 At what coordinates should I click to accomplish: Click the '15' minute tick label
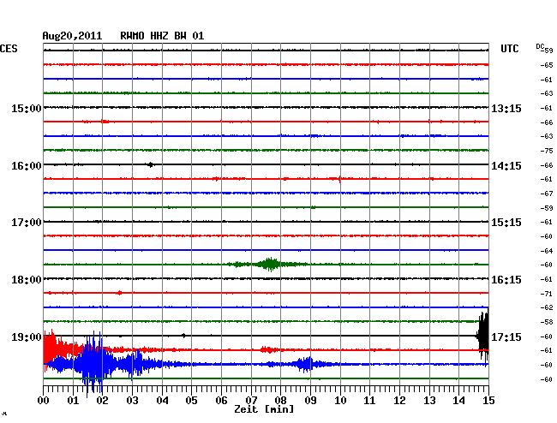coord(488,400)
